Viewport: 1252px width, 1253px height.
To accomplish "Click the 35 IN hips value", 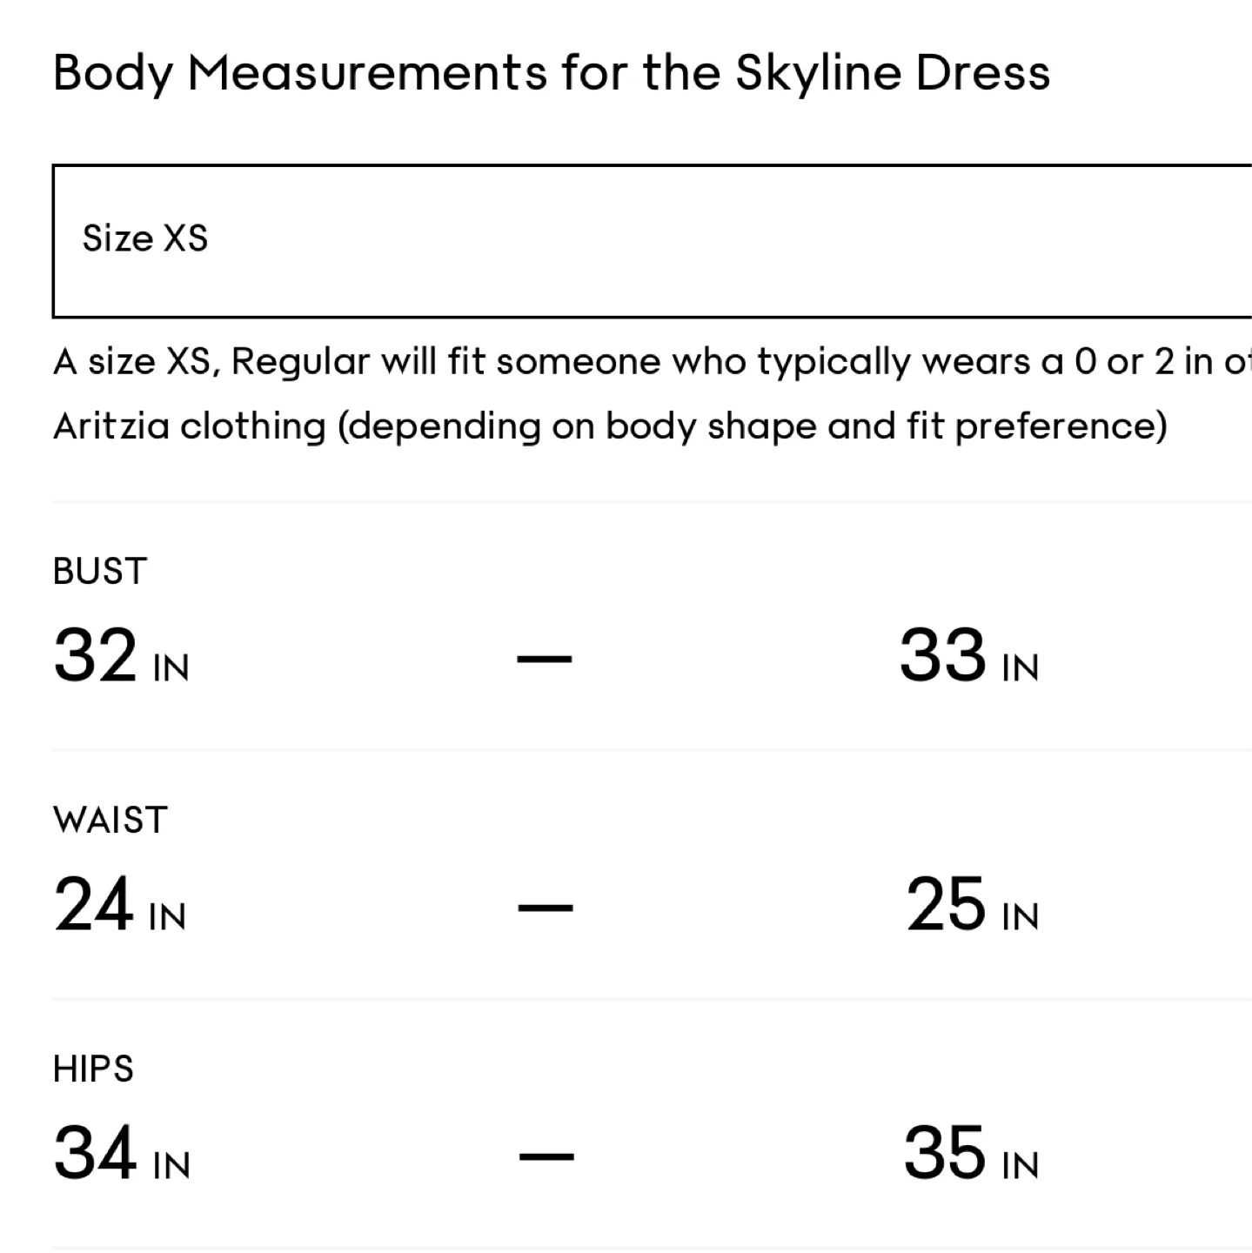I will tap(972, 1154).
